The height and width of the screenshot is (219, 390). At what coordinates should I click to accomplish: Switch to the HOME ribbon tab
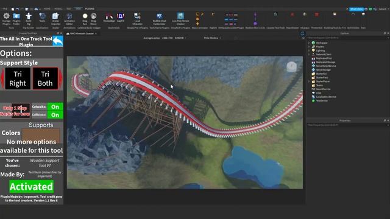click(x=47, y=9)
